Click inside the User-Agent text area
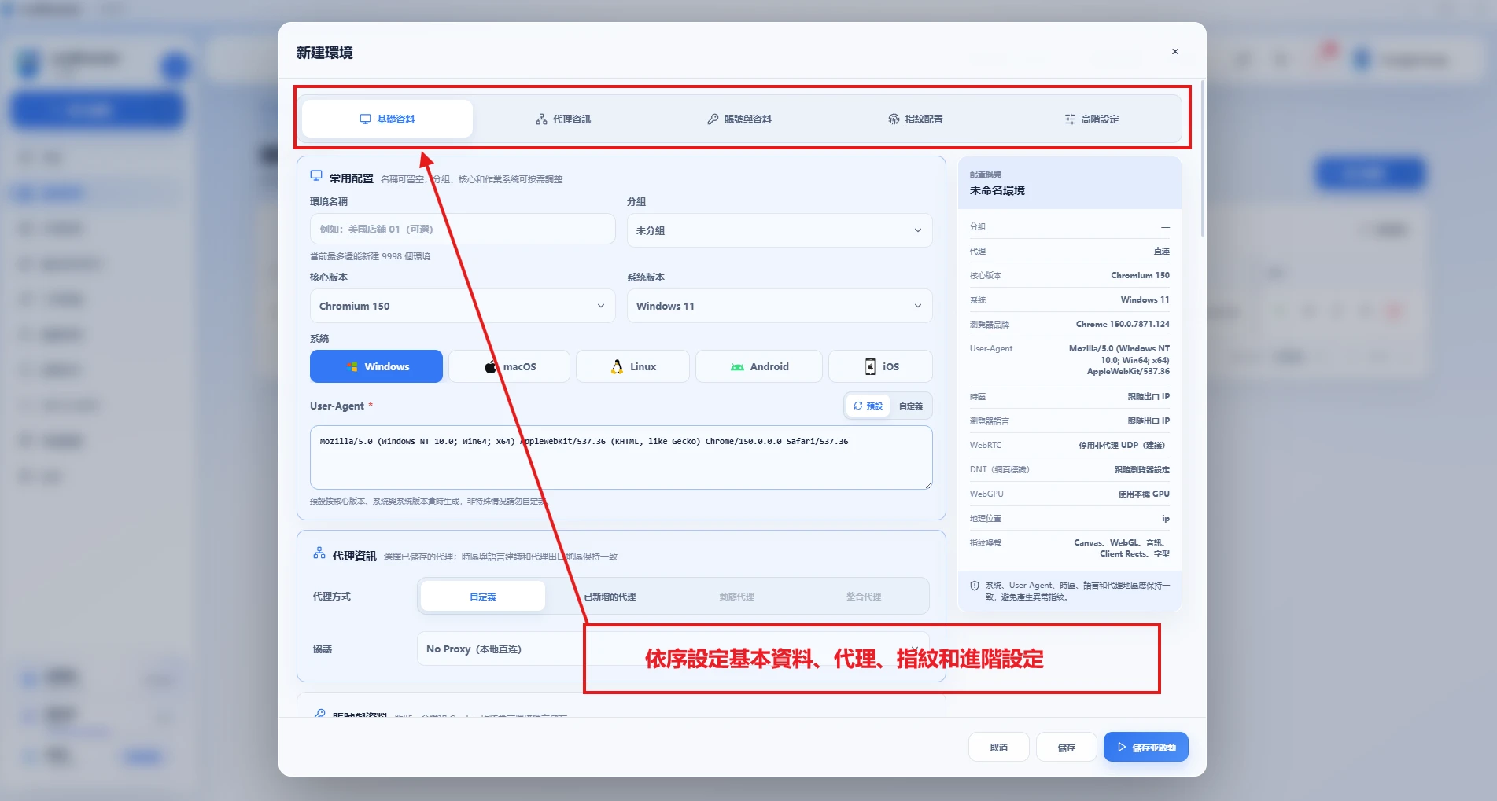 [621, 457]
